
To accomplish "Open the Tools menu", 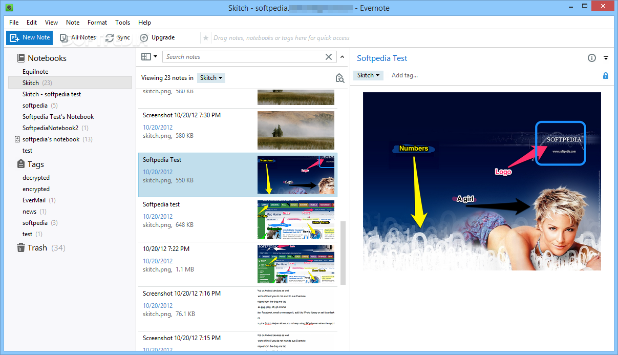I will click(123, 23).
